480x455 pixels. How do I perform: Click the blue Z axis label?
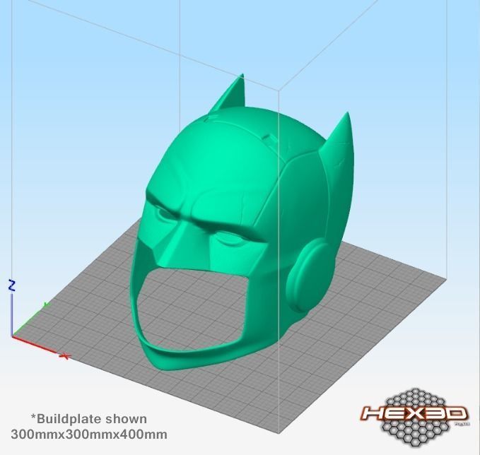pos(11,286)
